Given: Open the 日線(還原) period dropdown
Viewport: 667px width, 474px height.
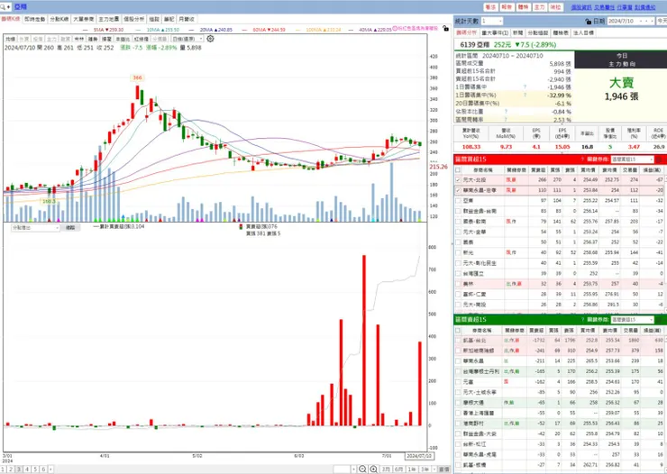Looking at the screenshot, I should [x=187, y=39].
